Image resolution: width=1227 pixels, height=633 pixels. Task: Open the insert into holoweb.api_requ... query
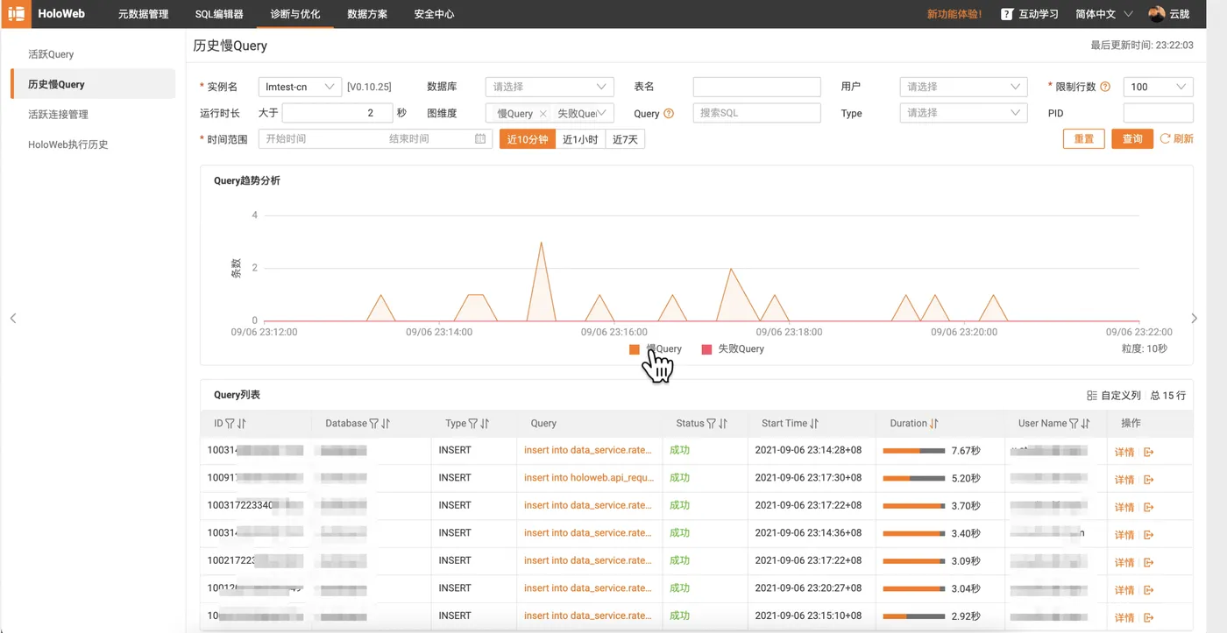tap(589, 478)
